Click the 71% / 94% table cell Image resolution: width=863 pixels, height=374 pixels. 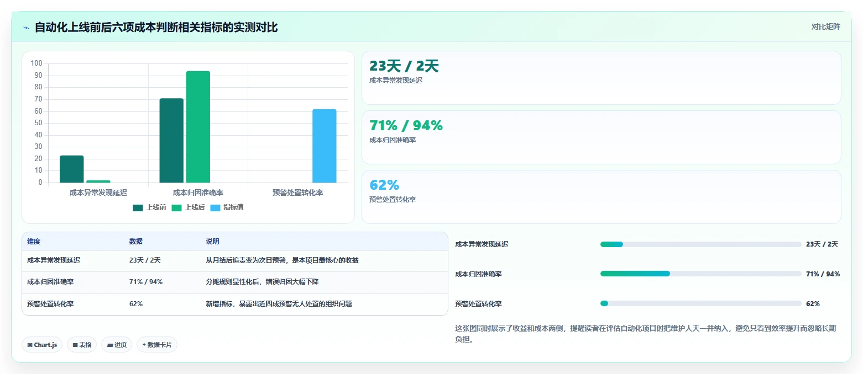(146, 282)
